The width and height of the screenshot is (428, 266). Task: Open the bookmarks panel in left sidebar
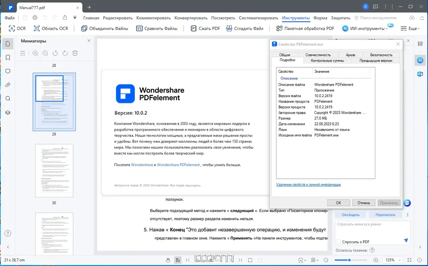coord(8,57)
